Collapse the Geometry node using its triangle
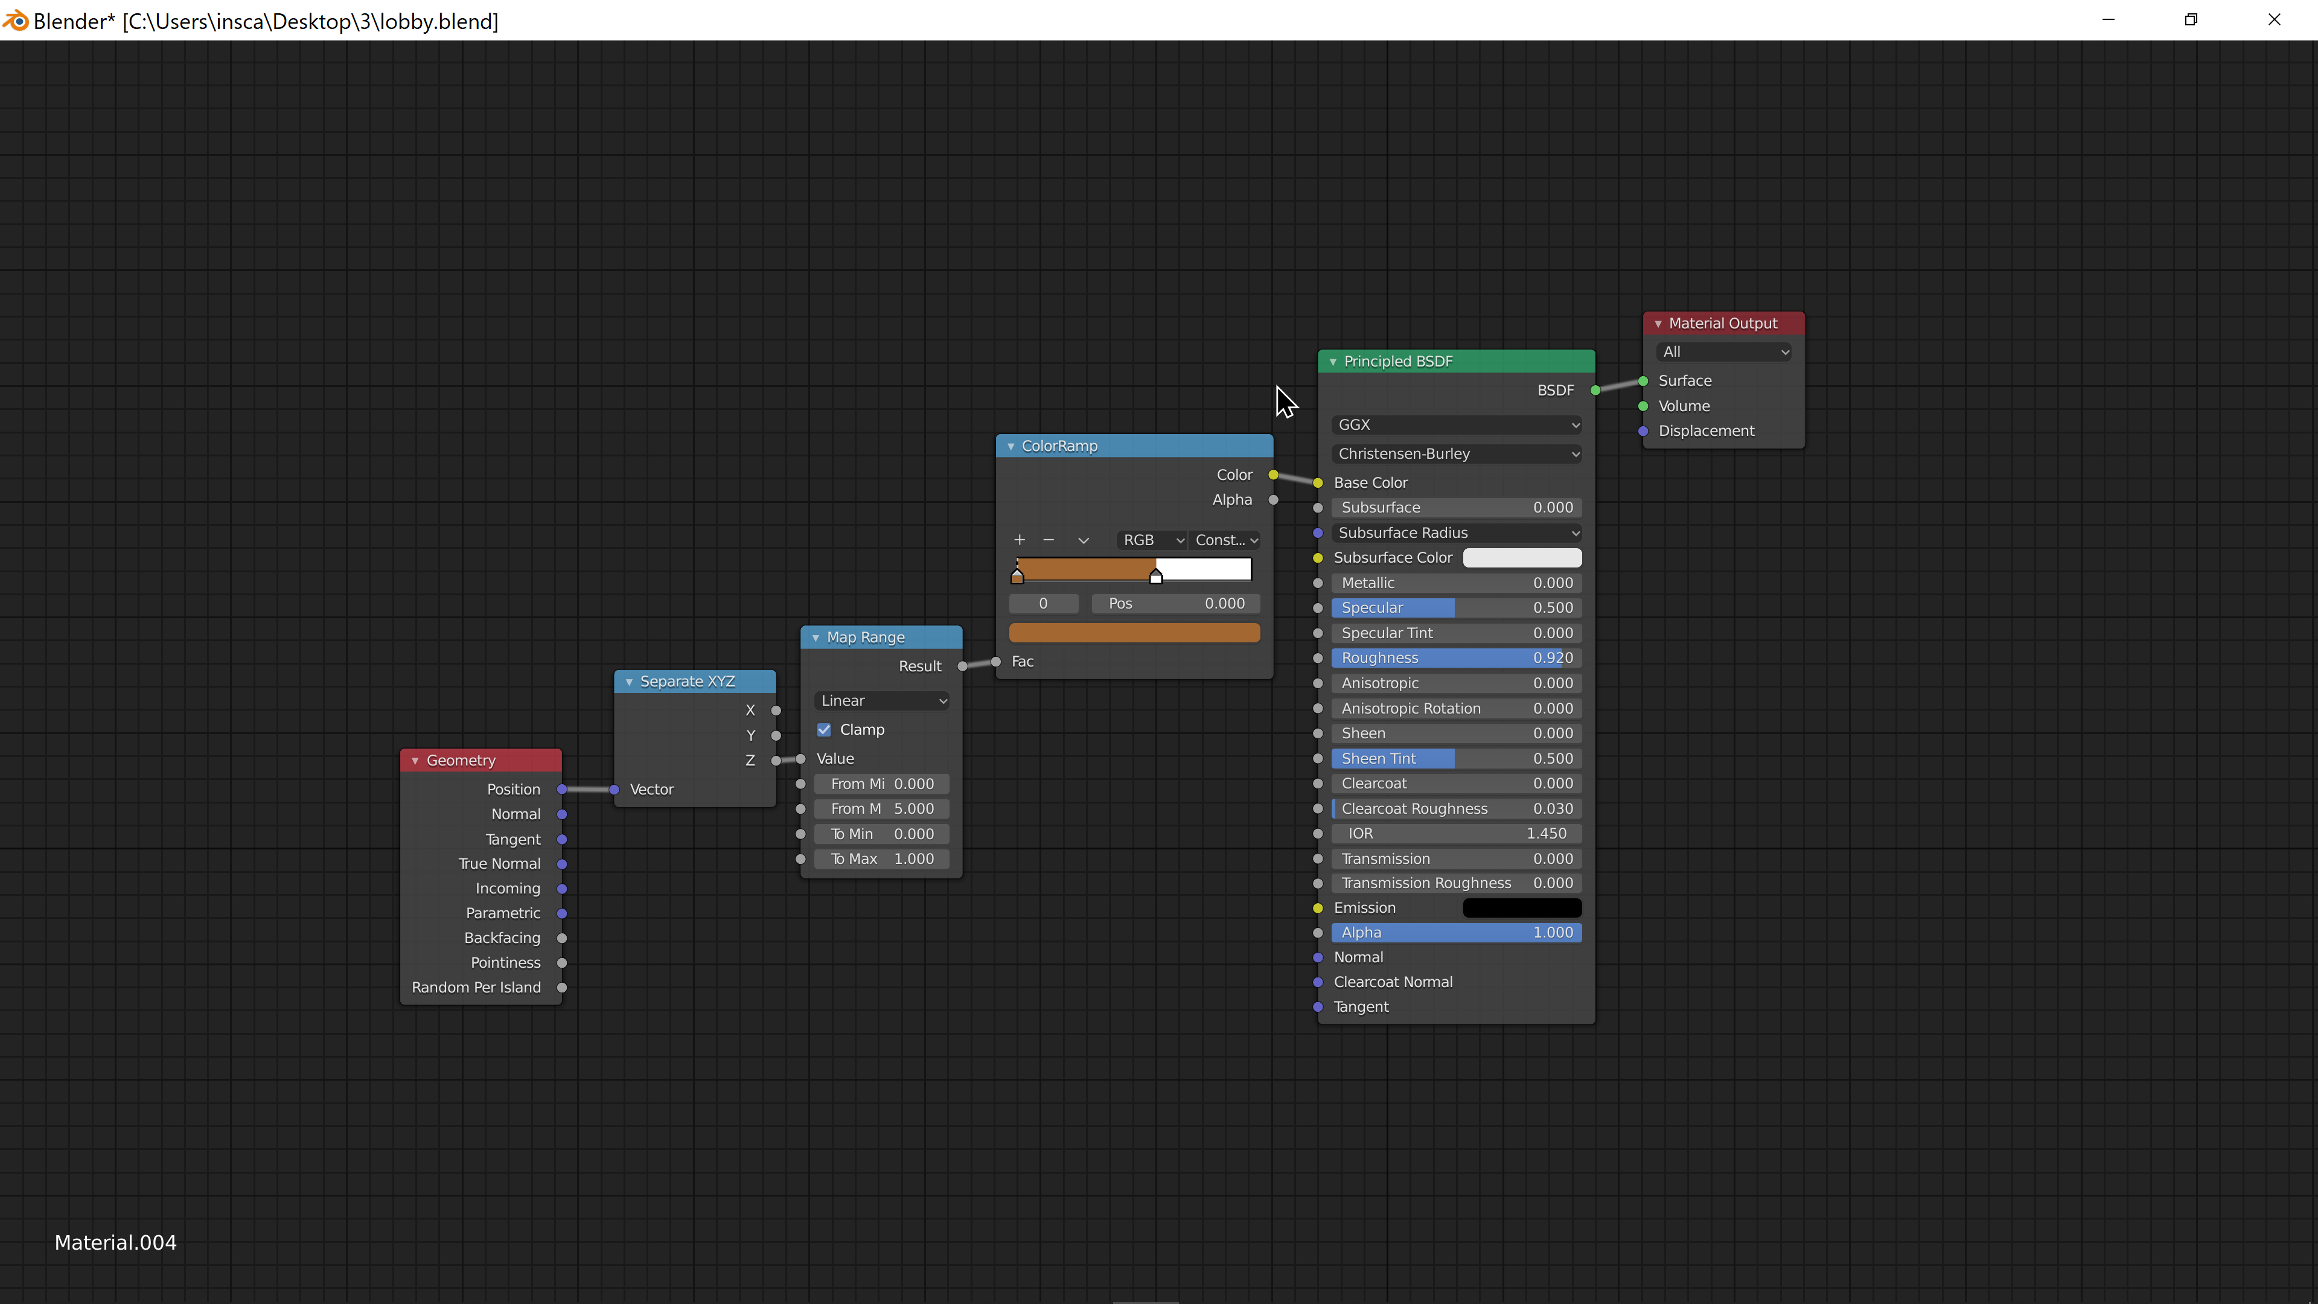The image size is (2318, 1304). click(x=416, y=761)
